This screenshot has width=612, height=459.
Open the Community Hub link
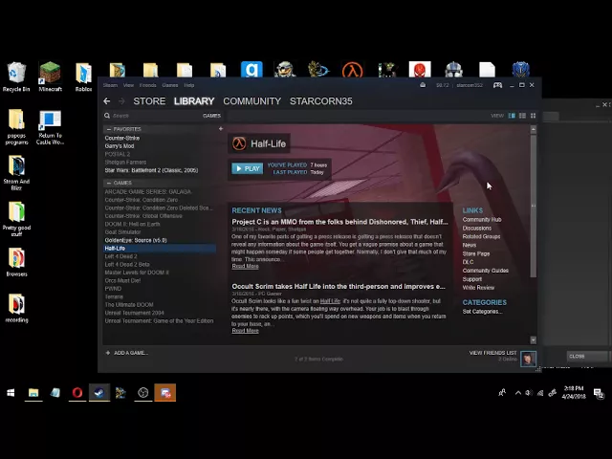[x=482, y=220]
